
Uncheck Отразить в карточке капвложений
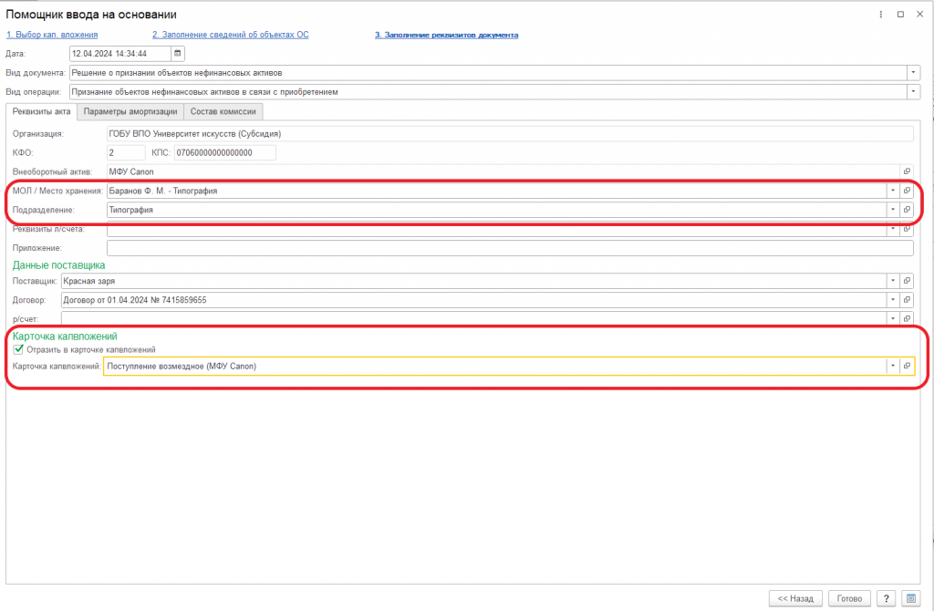[x=18, y=349]
